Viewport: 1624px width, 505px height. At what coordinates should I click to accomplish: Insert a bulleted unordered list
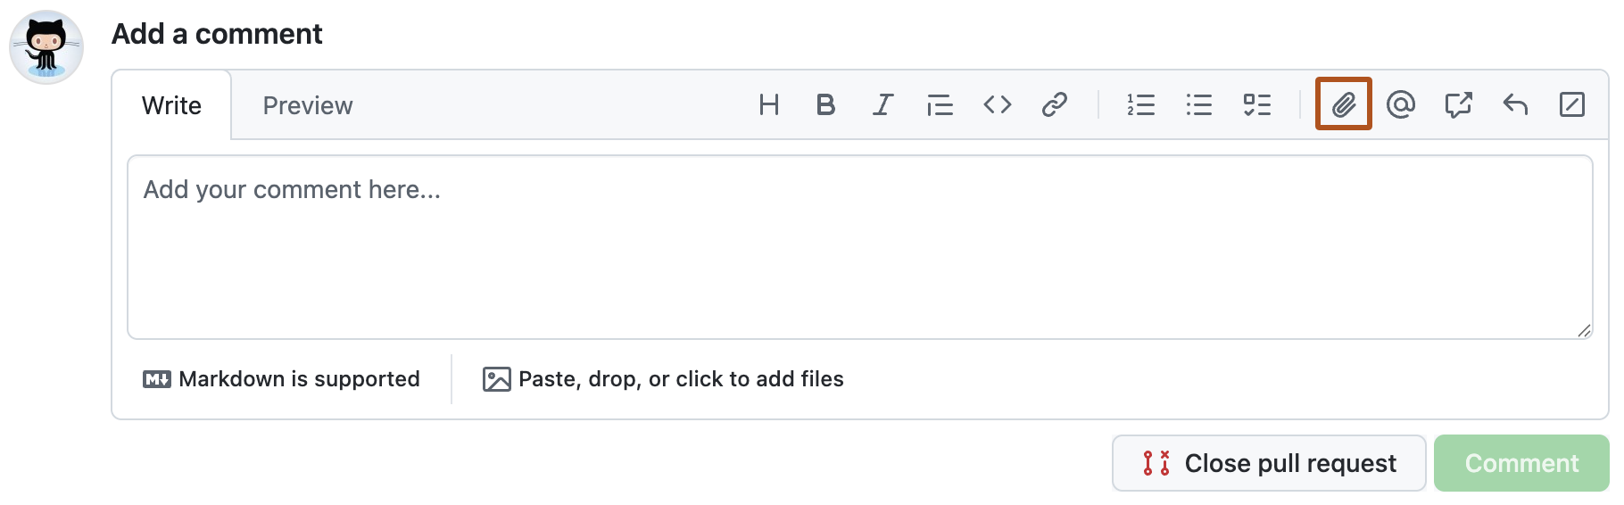(1198, 105)
